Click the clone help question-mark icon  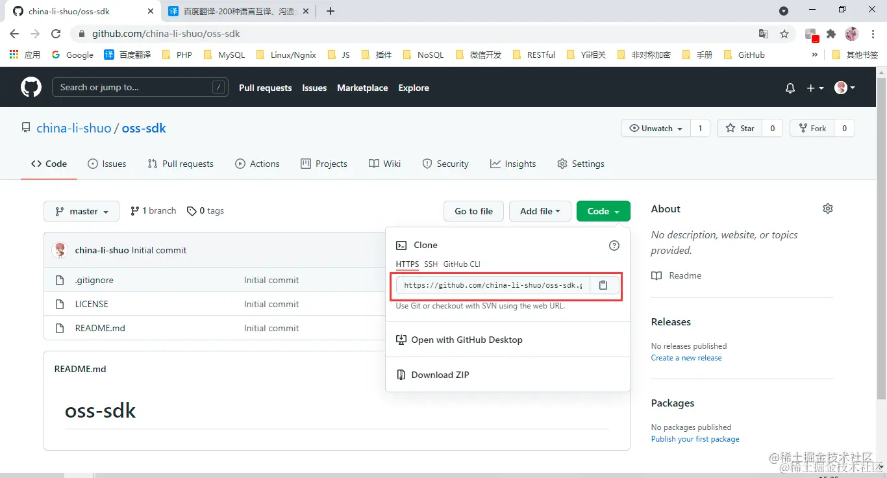point(614,245)
